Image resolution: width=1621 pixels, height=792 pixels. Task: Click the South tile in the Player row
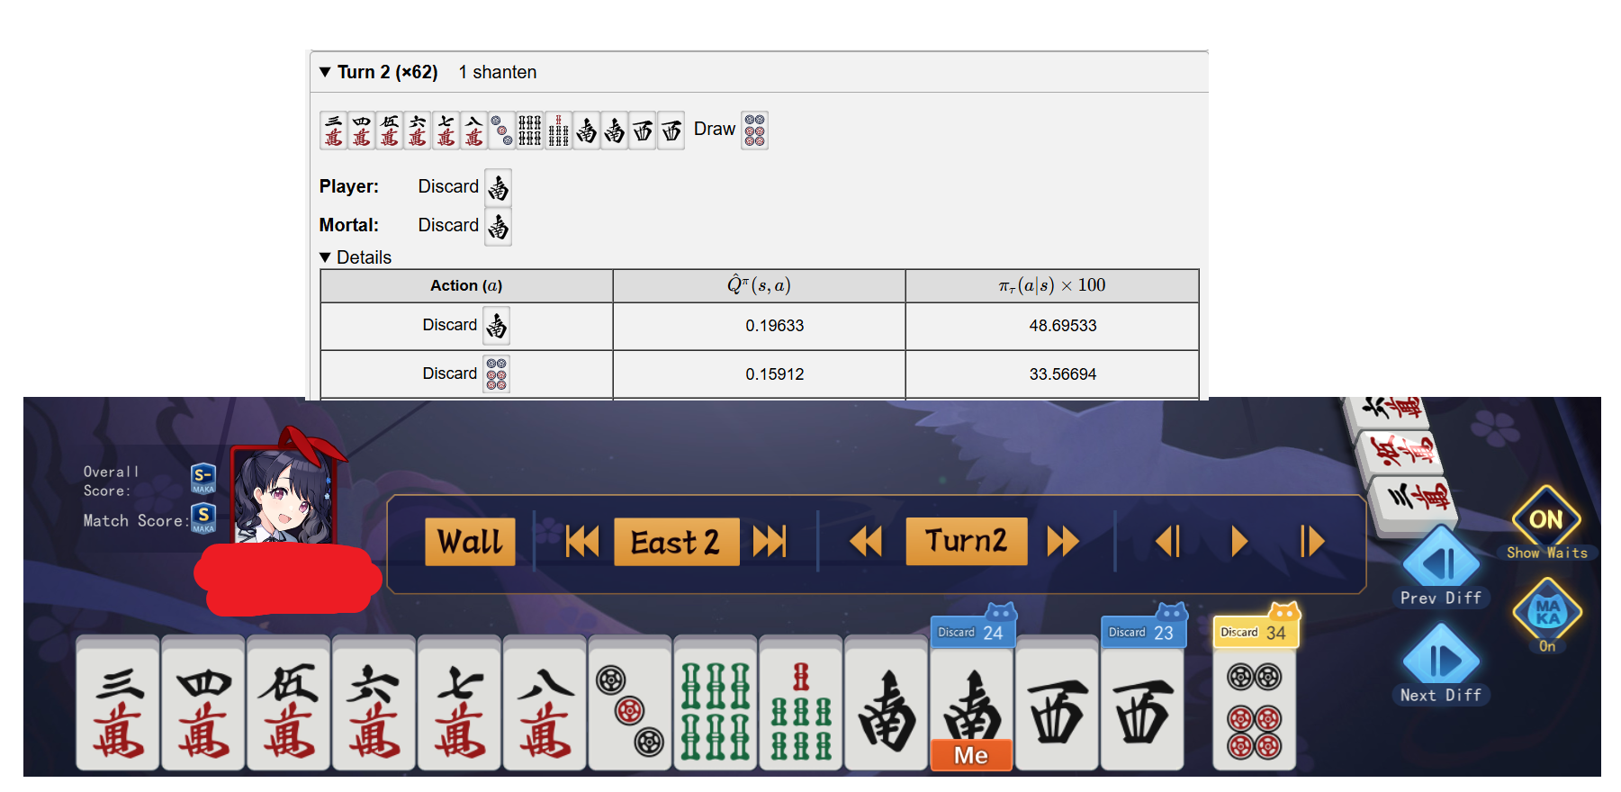coord(499,187)
